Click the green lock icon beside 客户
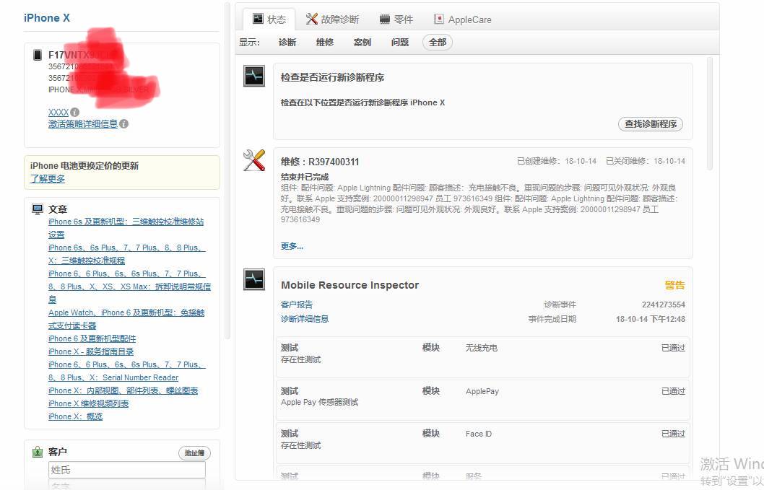Viewport: 764px width, 490px height. (37, 451)
